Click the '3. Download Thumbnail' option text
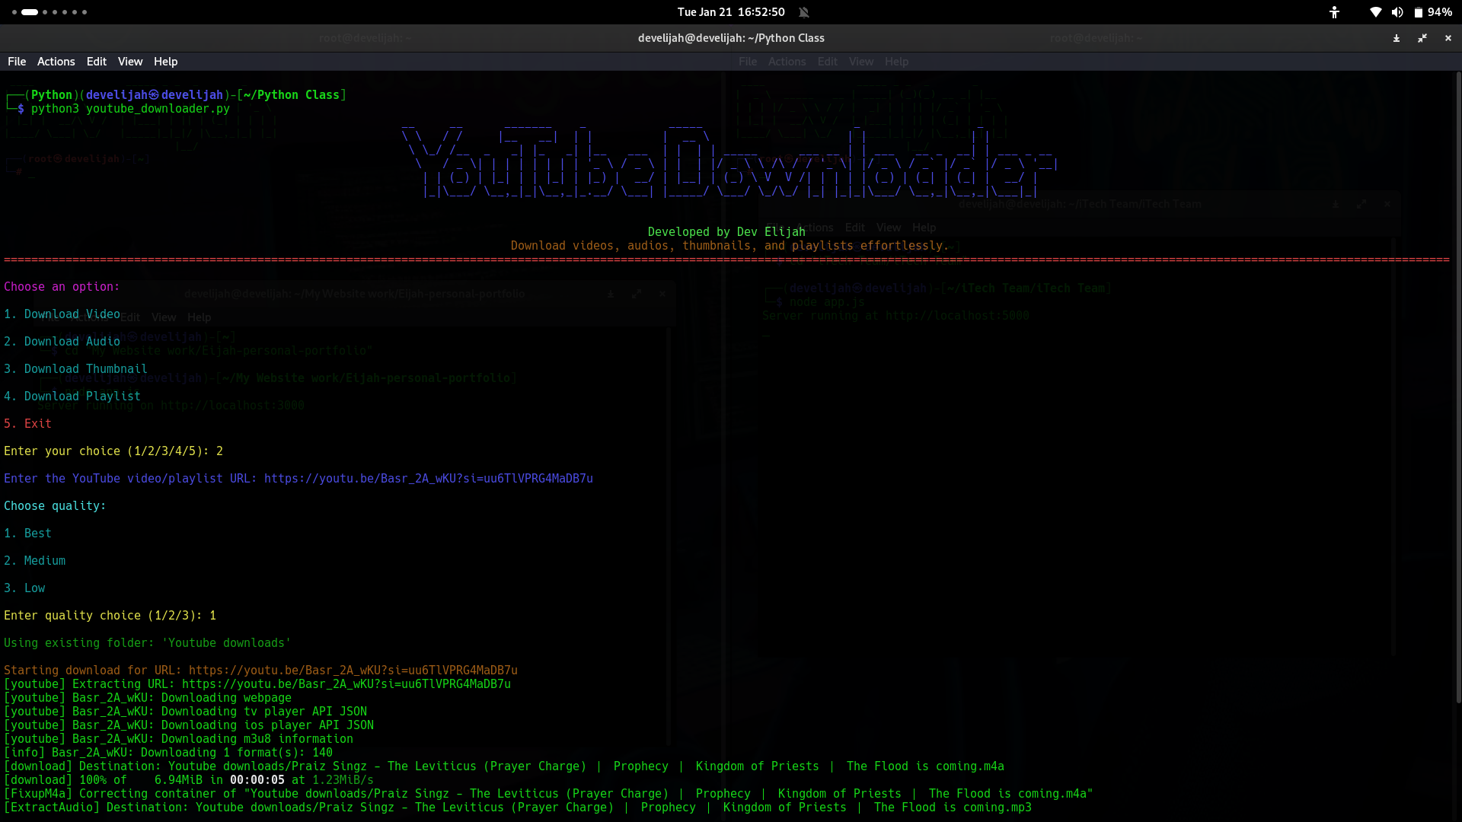This screenshot has width=1462, height=822. (75, 369)
